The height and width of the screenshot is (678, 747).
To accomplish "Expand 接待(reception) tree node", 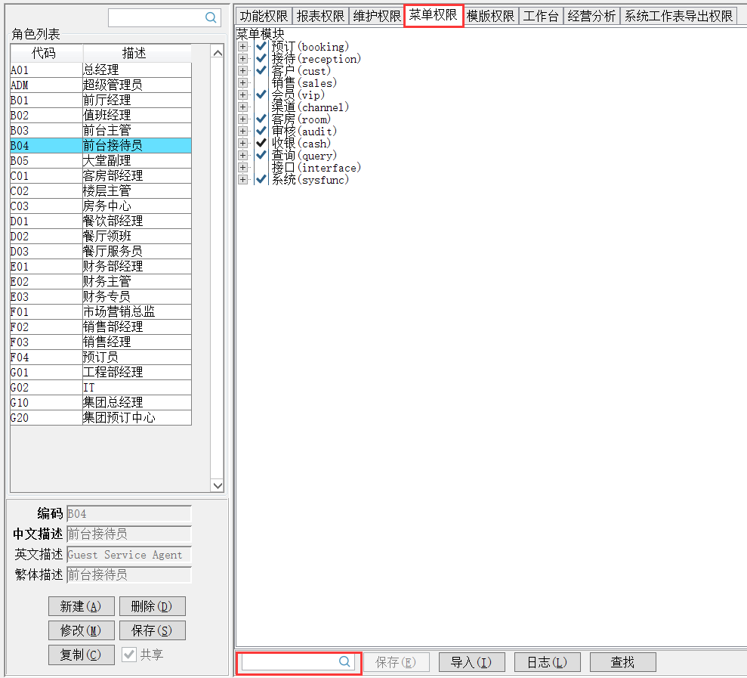I will [243, 58].
